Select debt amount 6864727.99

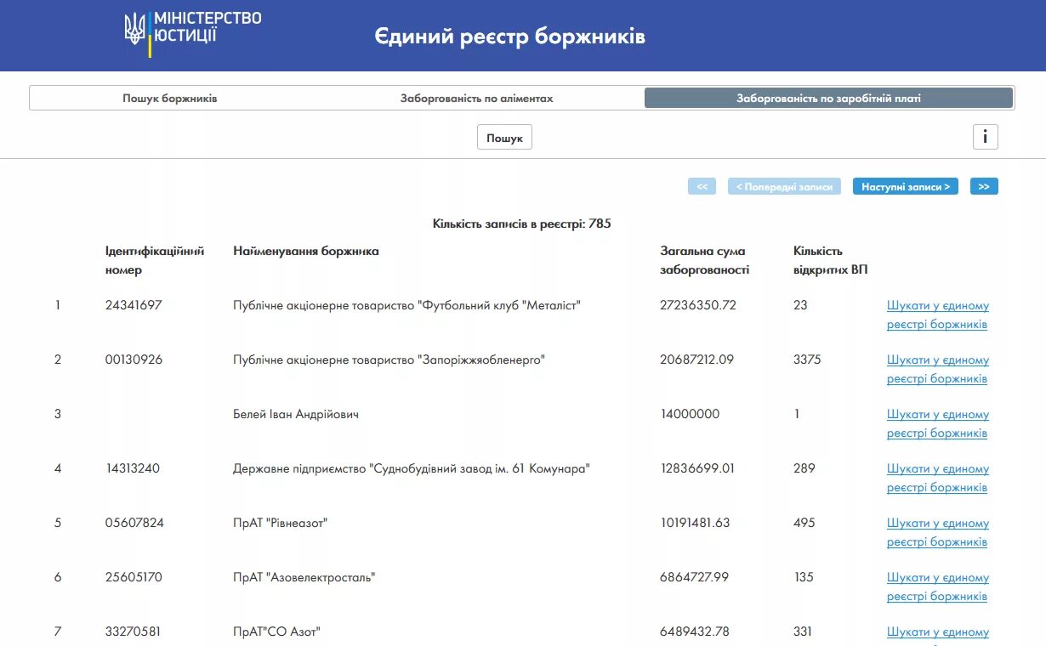coord(694,577)
